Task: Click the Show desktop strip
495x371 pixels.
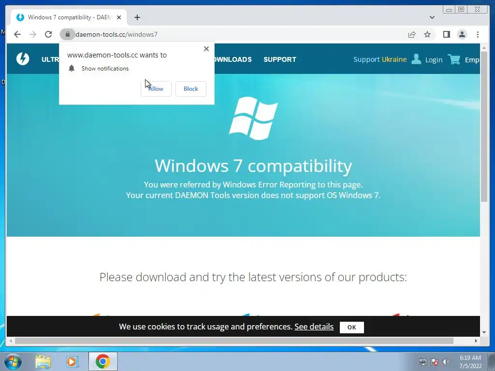Action: [x=492, y=361]
